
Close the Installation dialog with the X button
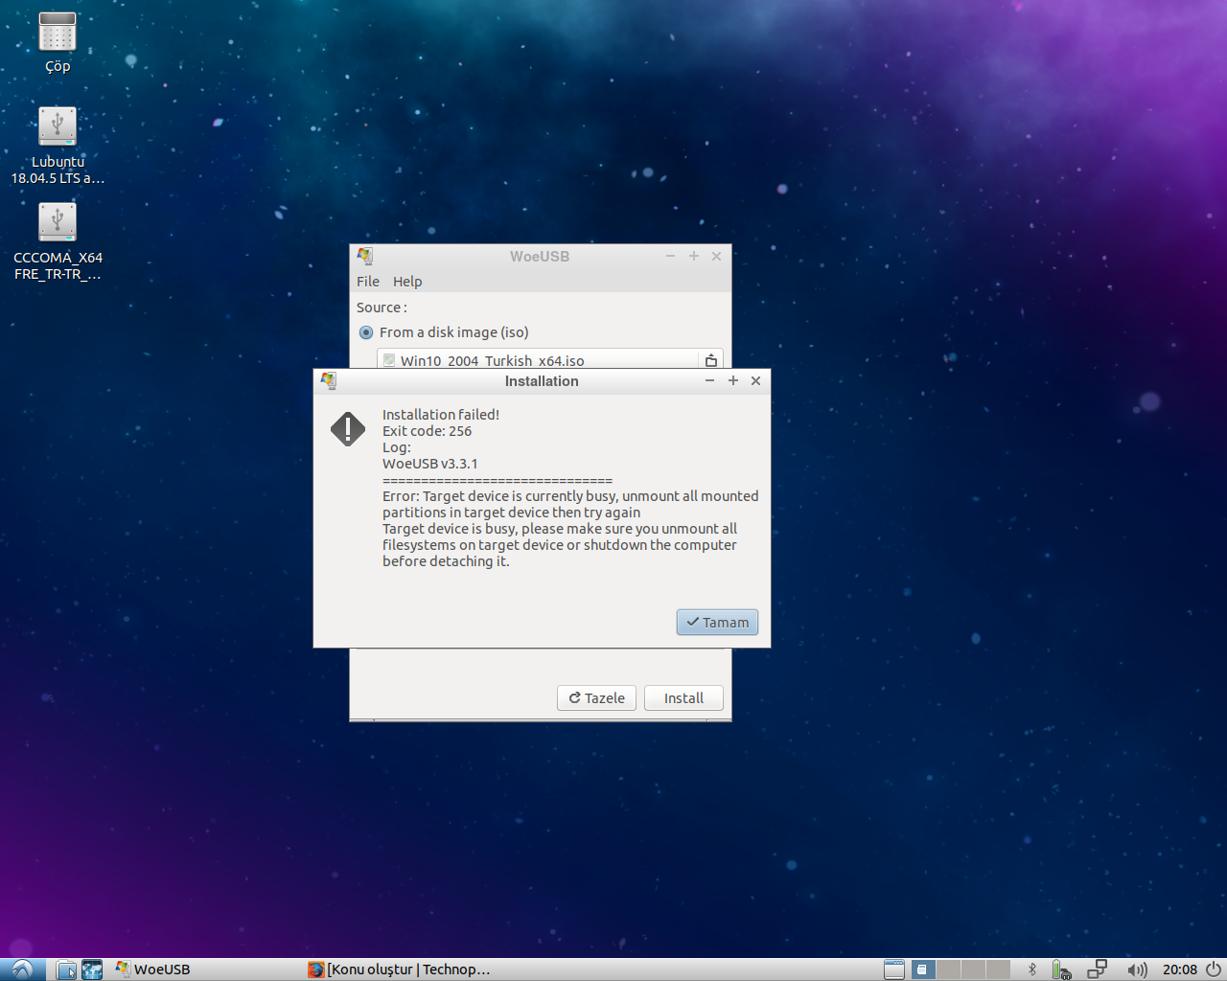[x=755, y=380]
